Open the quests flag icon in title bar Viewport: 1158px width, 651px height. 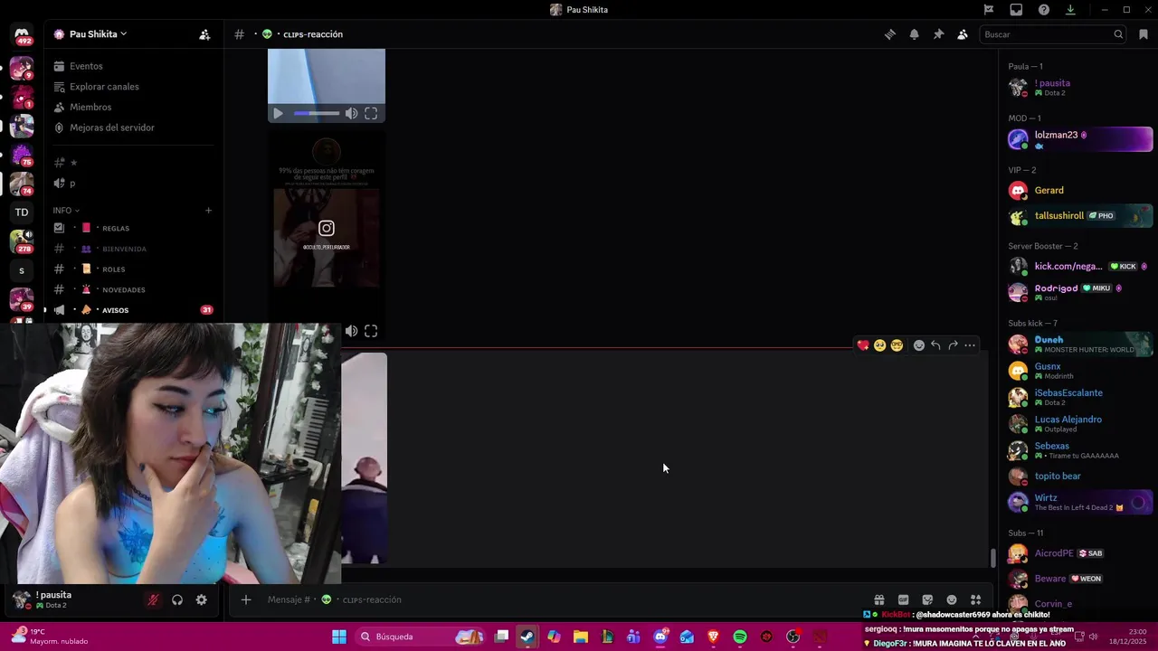[x=989, y=10]
